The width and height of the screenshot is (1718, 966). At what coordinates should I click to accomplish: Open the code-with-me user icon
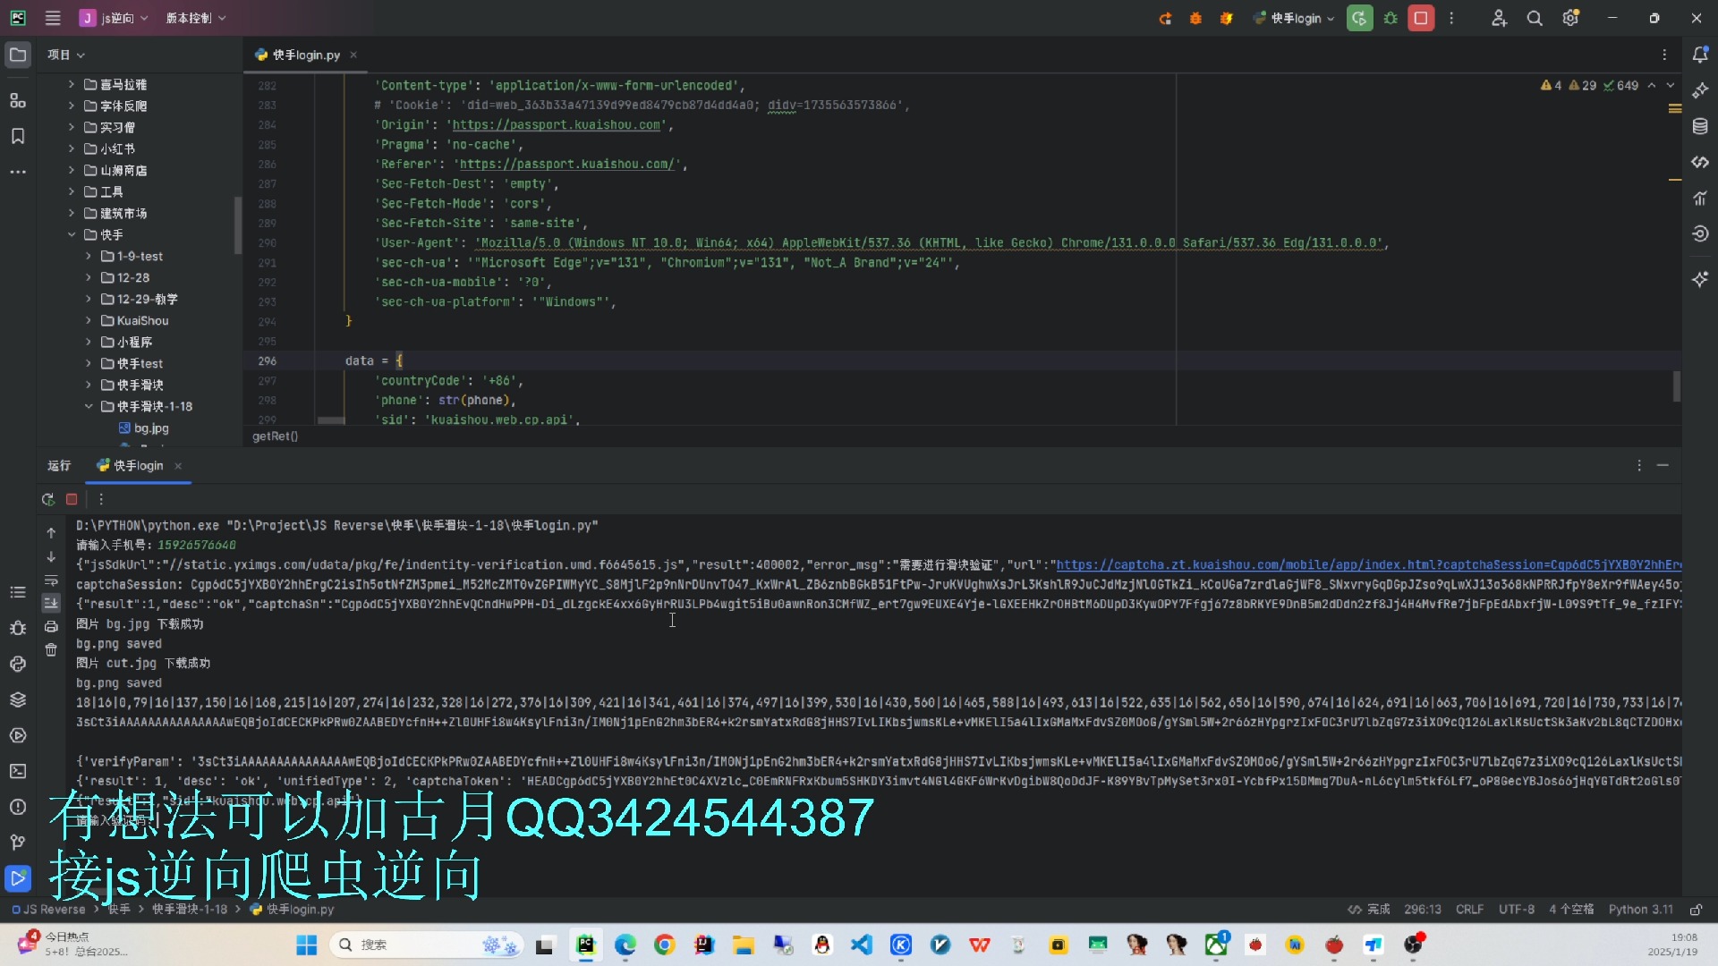[1499, 18]
